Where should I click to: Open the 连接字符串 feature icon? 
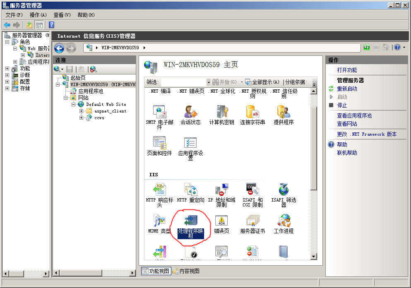pos(252,112)
